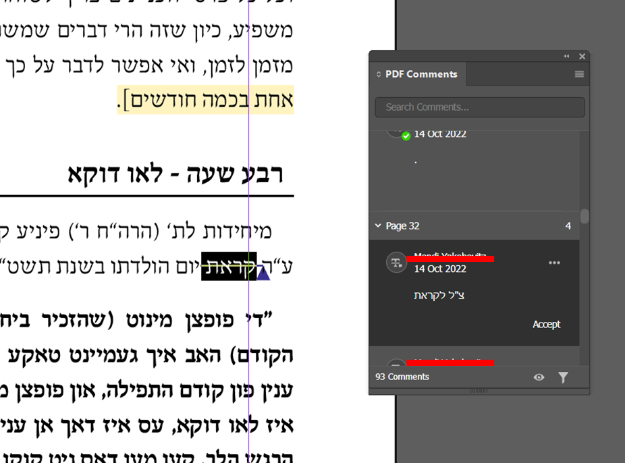Viewport: 625px width, 463px height.
Task: Click the panel bottom resize grip
Action: tap(479, 391)
